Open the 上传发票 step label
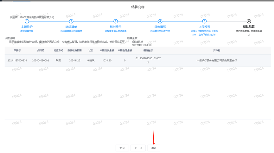274x153 pixels. coord(204,26)
